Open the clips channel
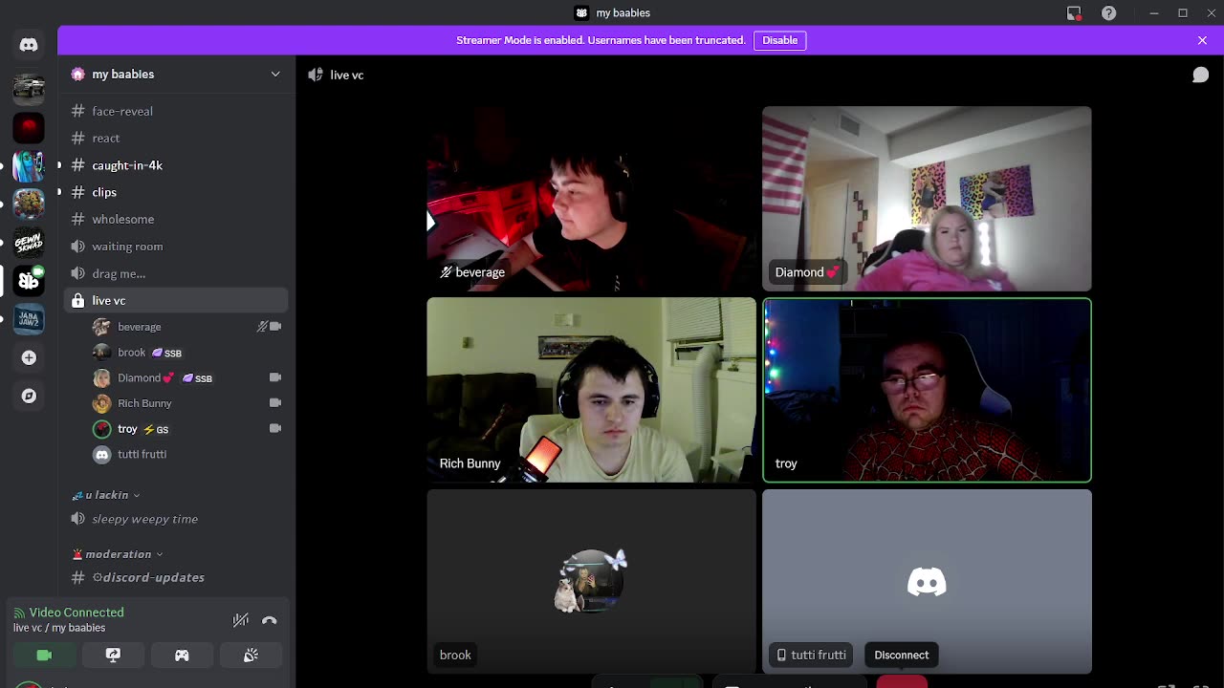The width and height of the screenshot is (1224, 688). click(177, 192)
